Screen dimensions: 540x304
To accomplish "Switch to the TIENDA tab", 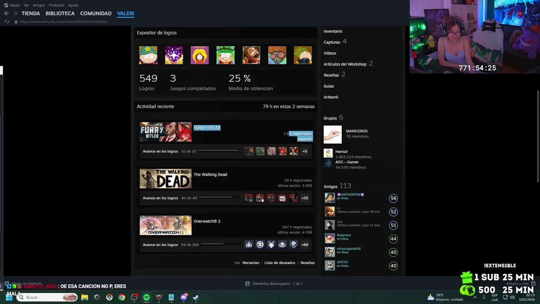I will 31,14.
